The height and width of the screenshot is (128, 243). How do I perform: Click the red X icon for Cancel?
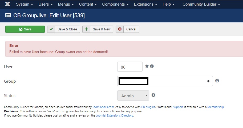click(120, 29)
